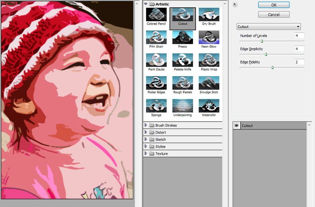This screenshot has height=207, width=315.
Task: Click the Sketch folder icon
Action: 152,139
